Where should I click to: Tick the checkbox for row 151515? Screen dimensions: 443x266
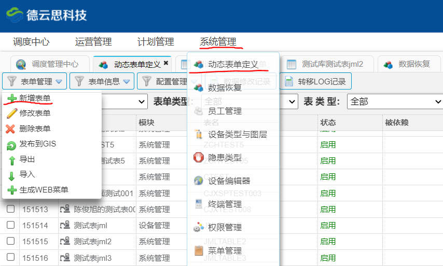click(10, 242)
